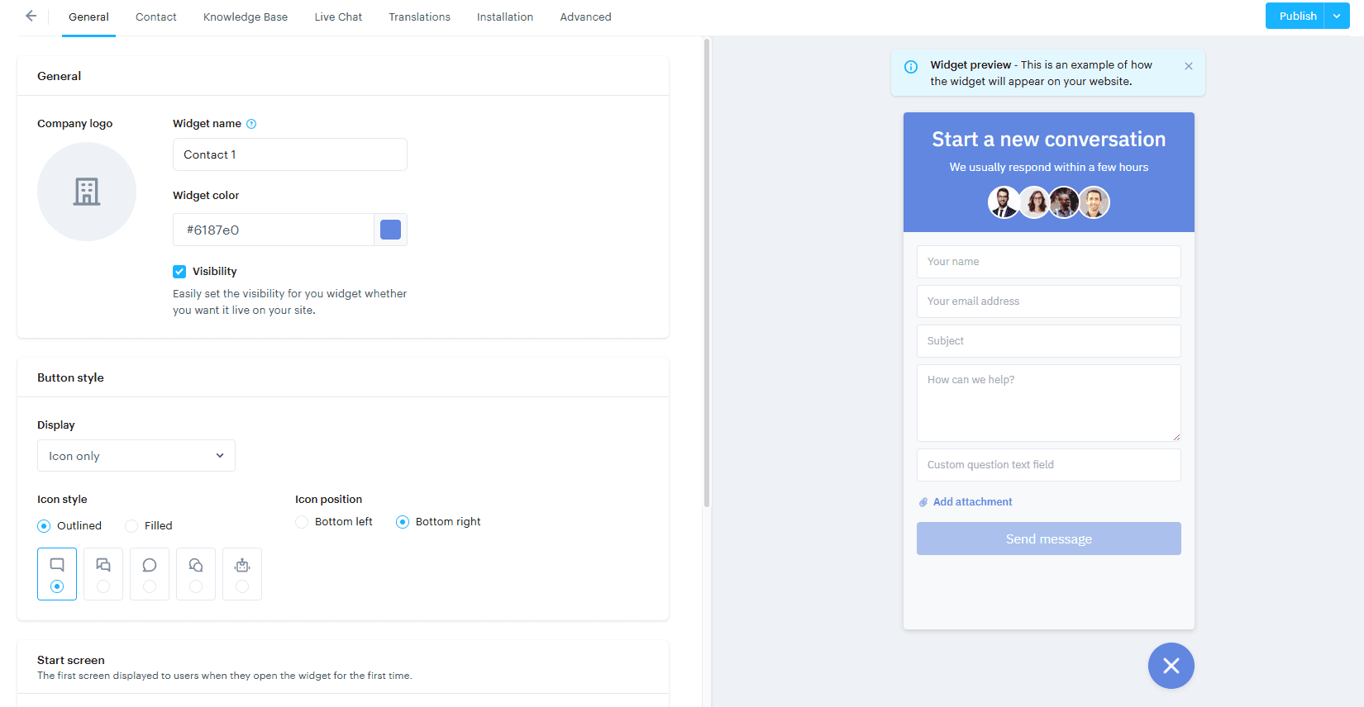Image resolution: width=1364 pixels, height=707 pixels.
Task: Choose the double round bubbles icon
Action: (196, 565)
